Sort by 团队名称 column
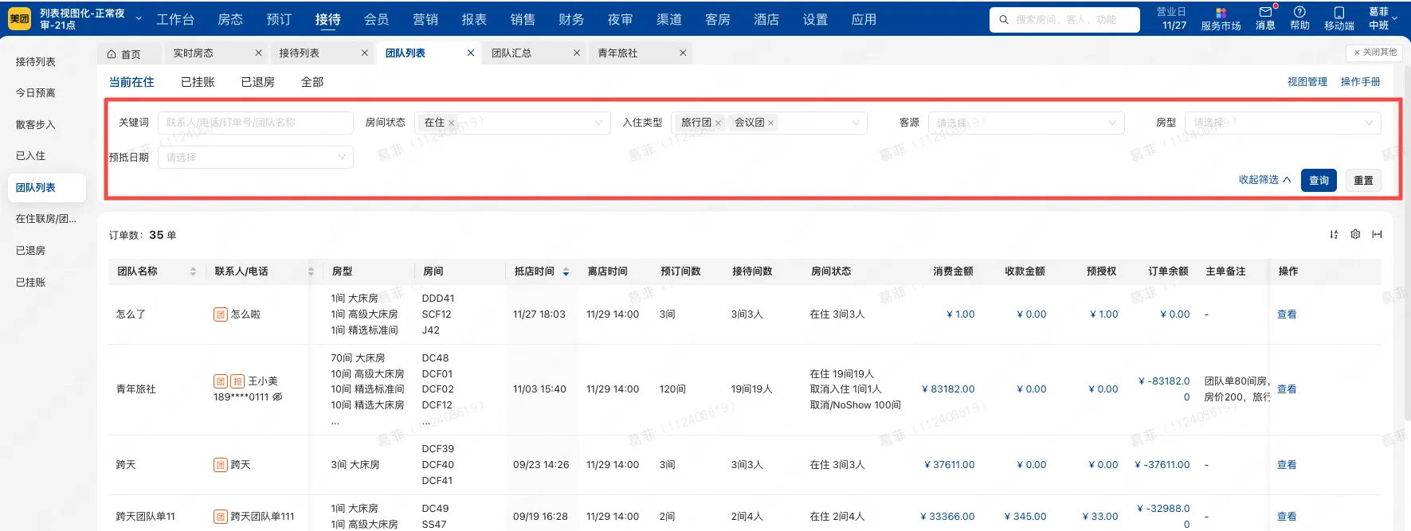The width and height of the screenshot is (1411, 531). point(193,271)
